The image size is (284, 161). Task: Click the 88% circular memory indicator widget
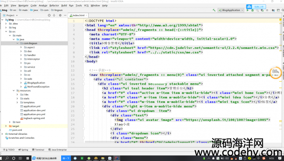(276, 73)
